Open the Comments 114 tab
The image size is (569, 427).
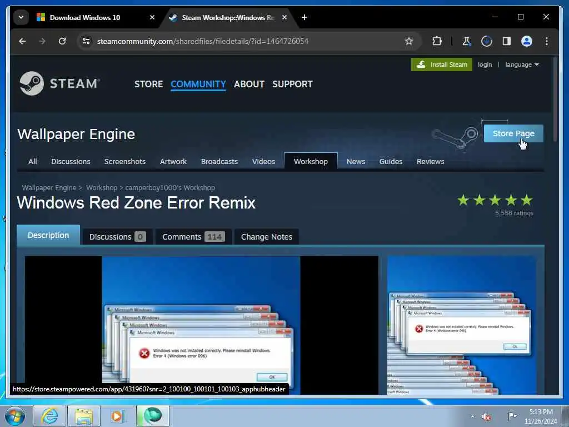193,237
